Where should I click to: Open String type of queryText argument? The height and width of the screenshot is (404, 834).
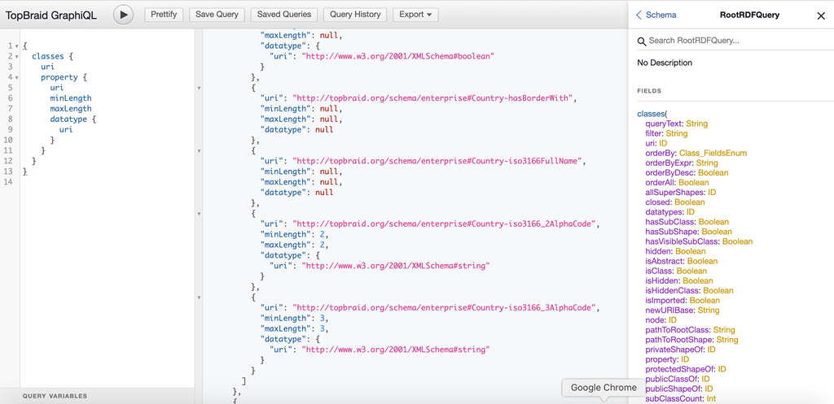pyautogui.click(x=697, y=124)
